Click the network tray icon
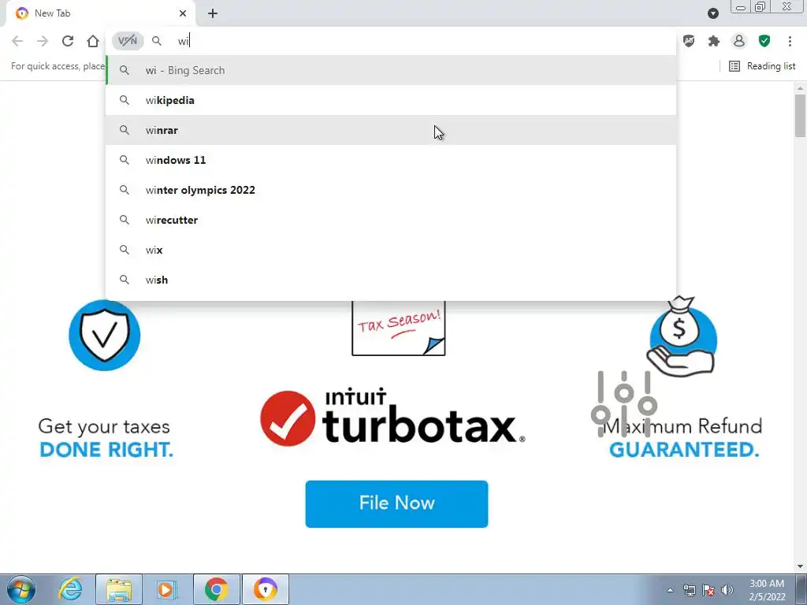This screenshot has width=807, height=605. [x=689, y=590]
